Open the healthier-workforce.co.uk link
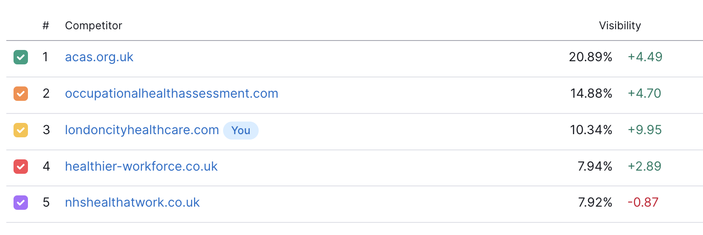Image resolution: width=703 pixels, height=235 pixels. 142,167
